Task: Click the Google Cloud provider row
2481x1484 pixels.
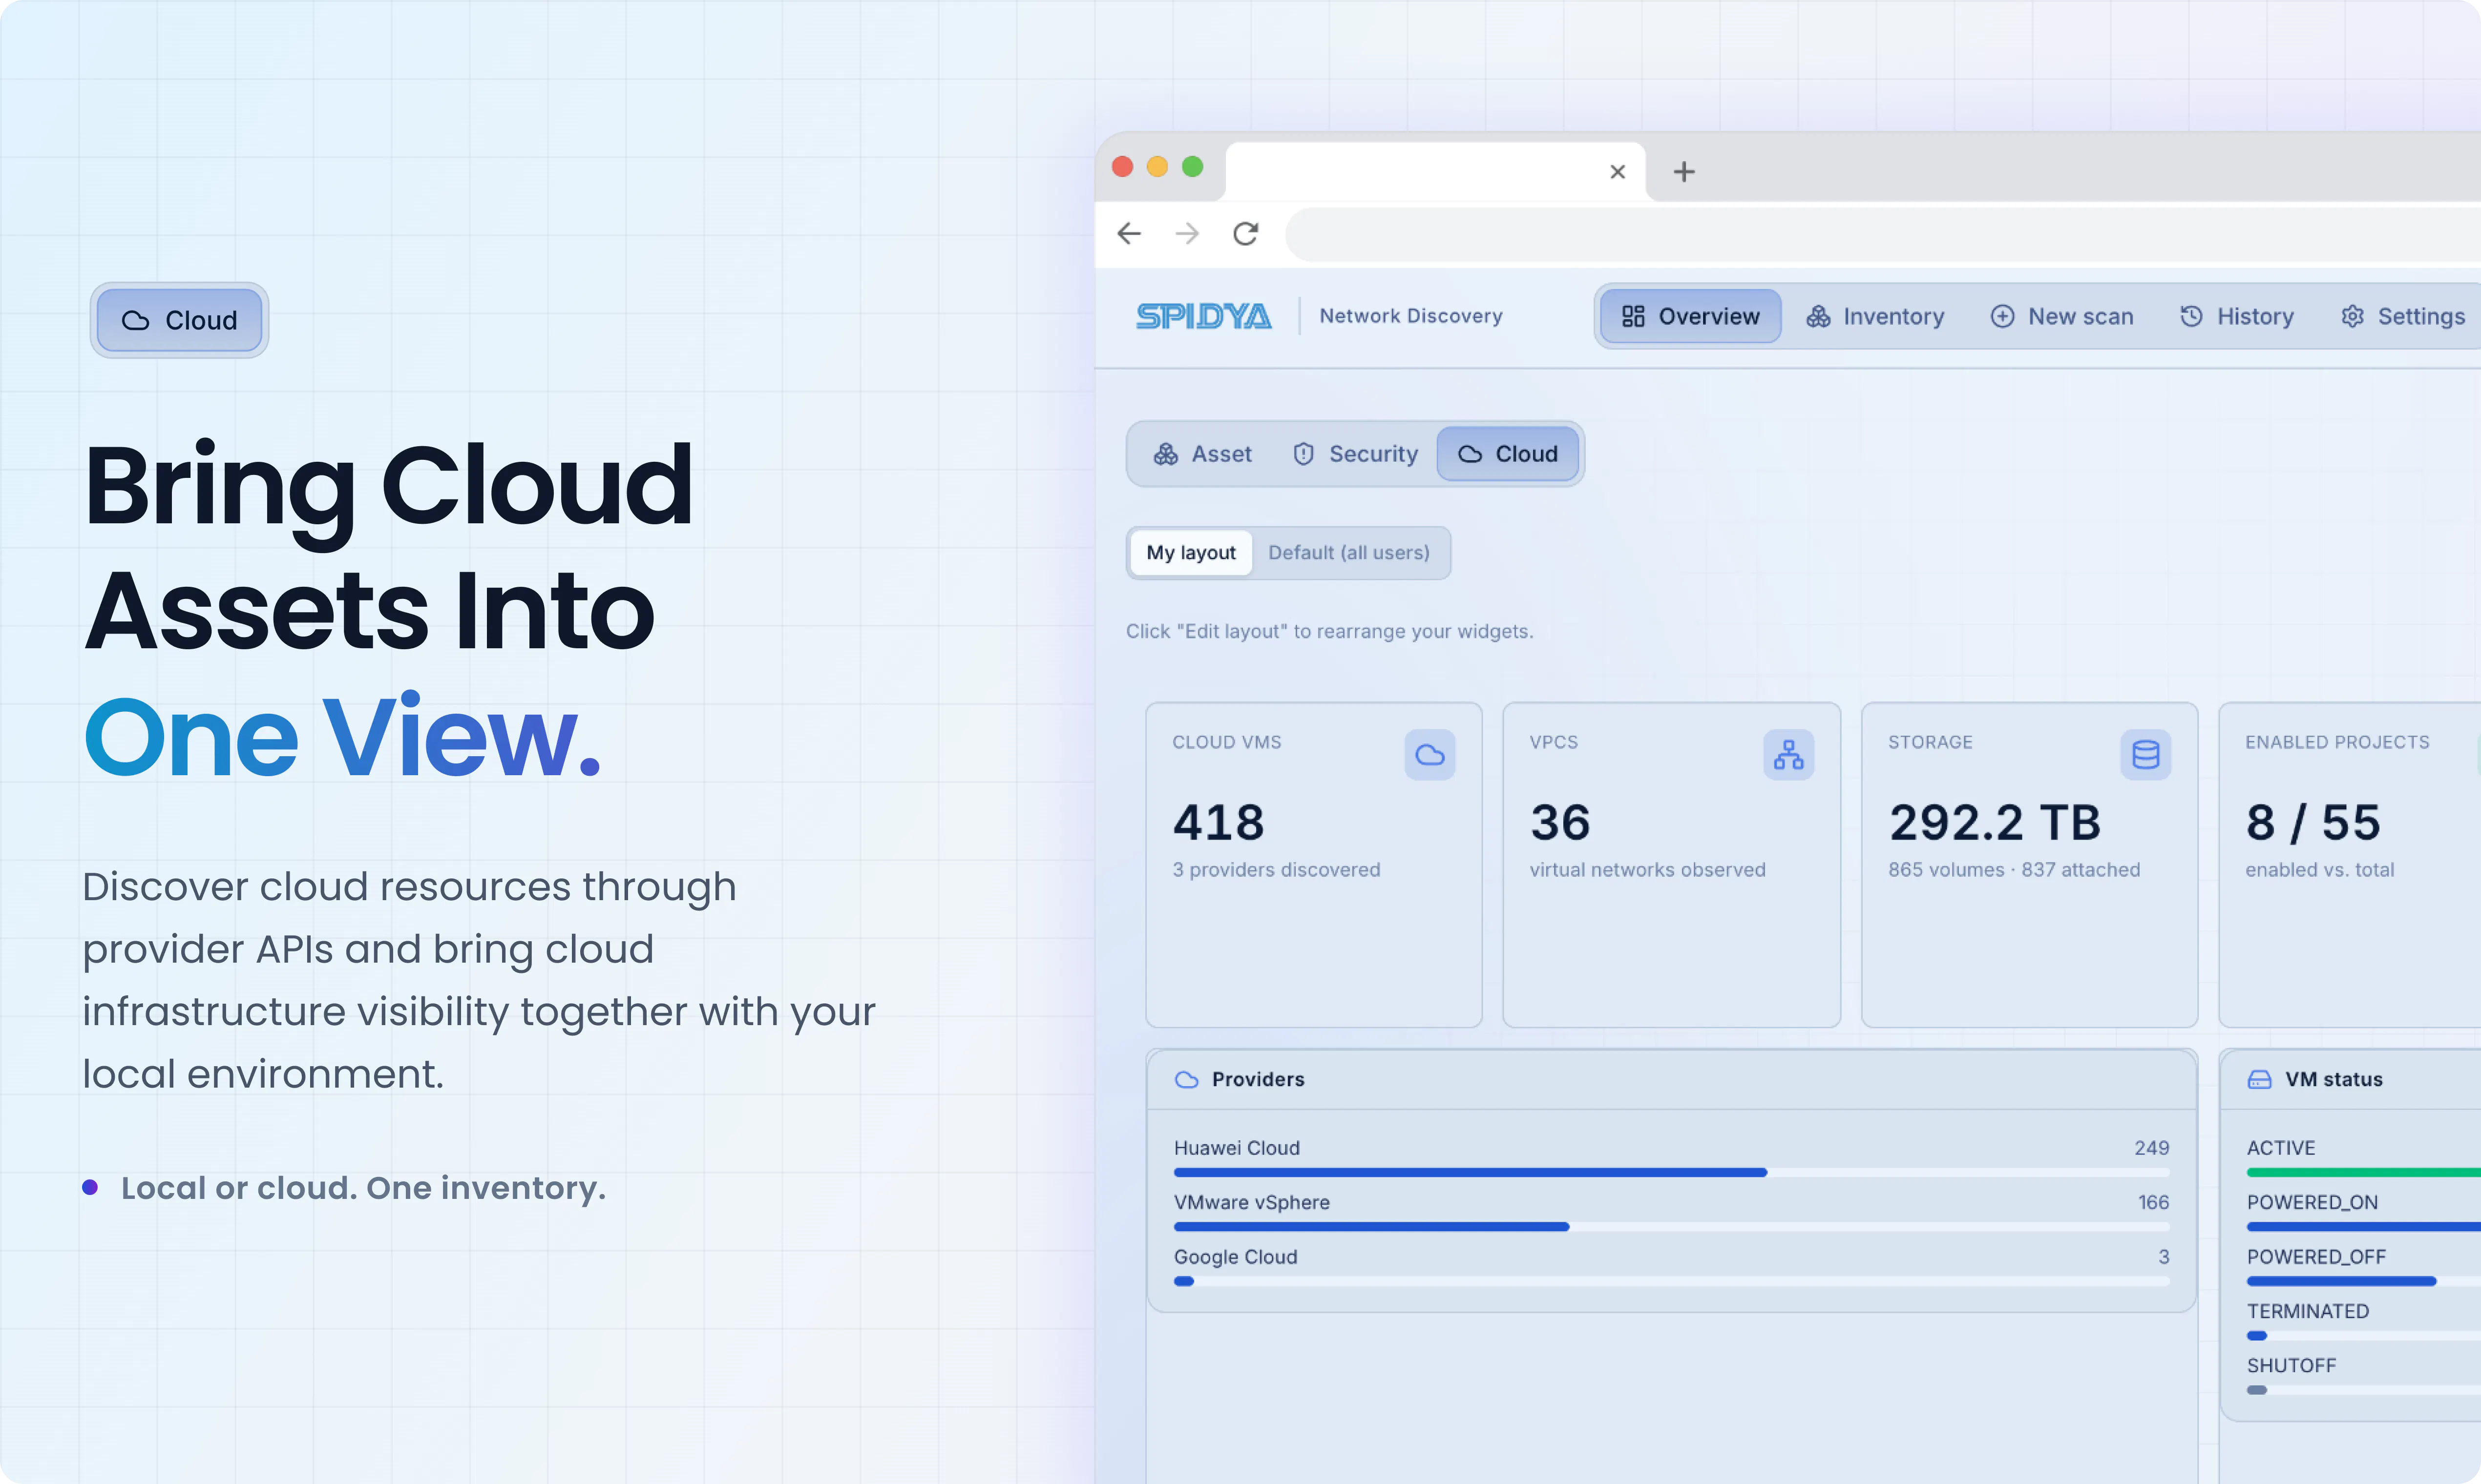Action: [1672, 1266]
